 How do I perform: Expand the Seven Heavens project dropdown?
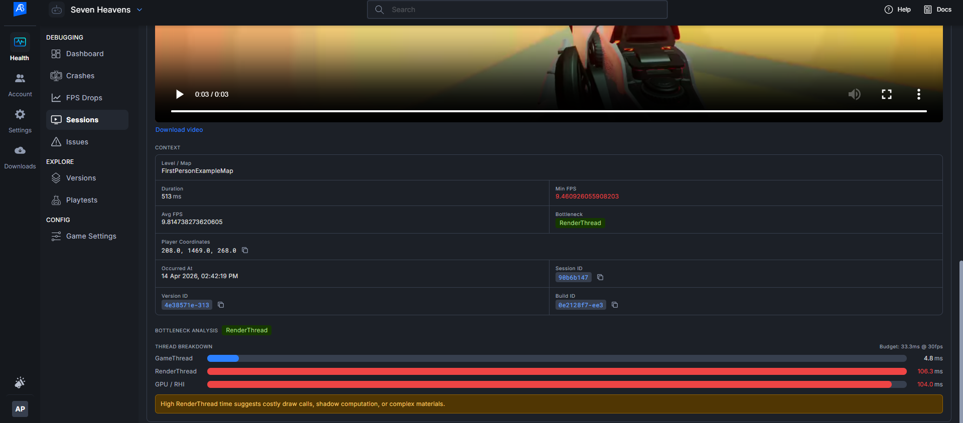coord(140,10)
